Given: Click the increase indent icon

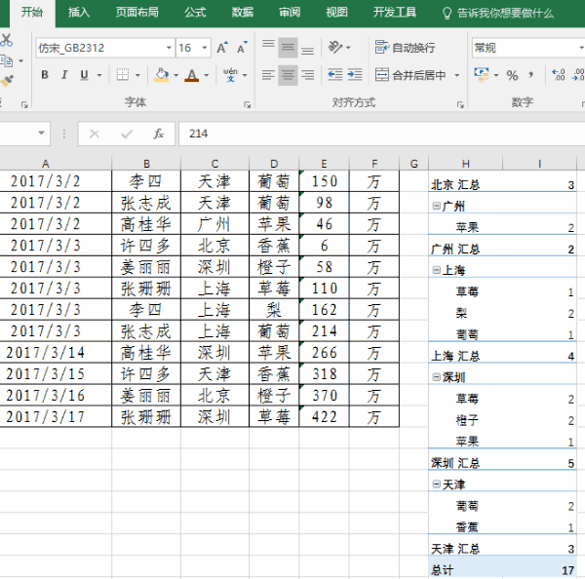Looking at the screenshot, I should 357,75.
